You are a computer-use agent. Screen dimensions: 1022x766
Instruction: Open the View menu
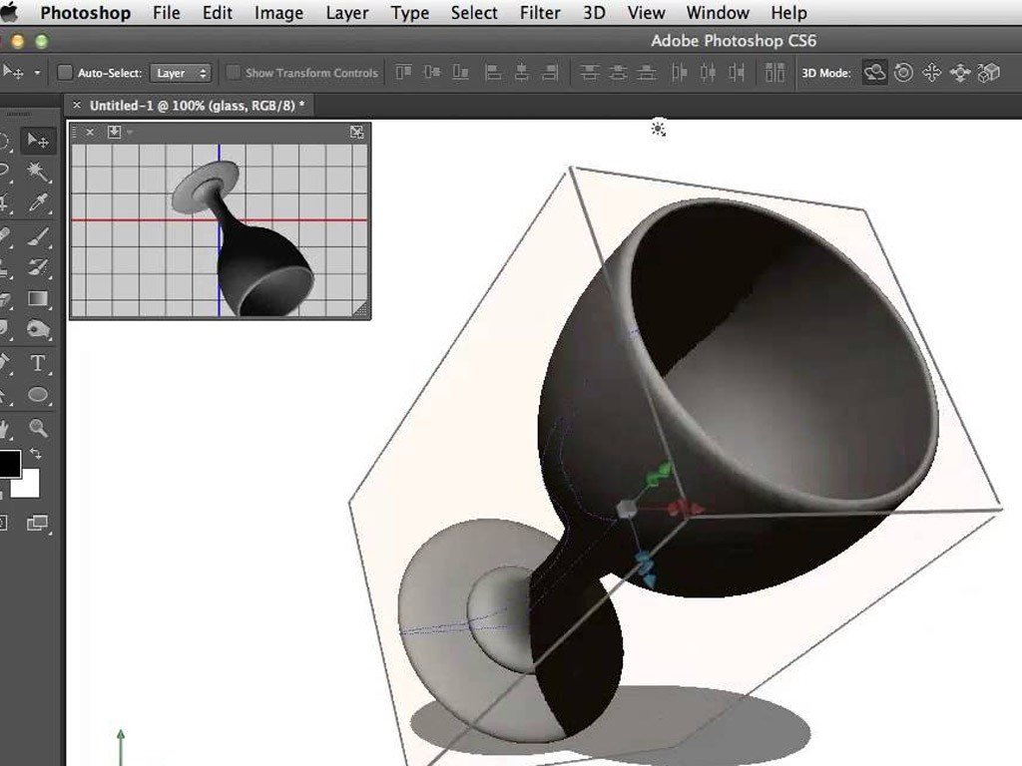646,12
